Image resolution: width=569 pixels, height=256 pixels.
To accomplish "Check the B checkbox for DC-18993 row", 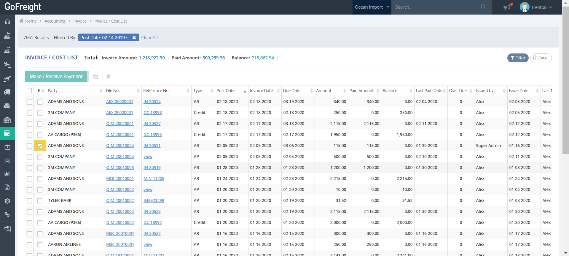I will pos(40,113).
